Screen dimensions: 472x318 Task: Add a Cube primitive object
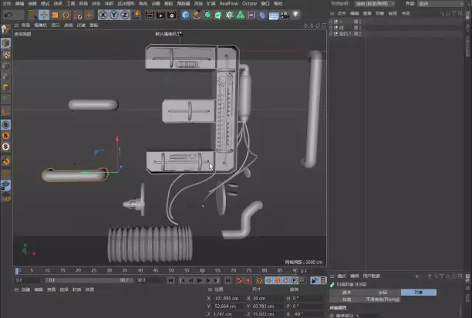pos(186,15)
